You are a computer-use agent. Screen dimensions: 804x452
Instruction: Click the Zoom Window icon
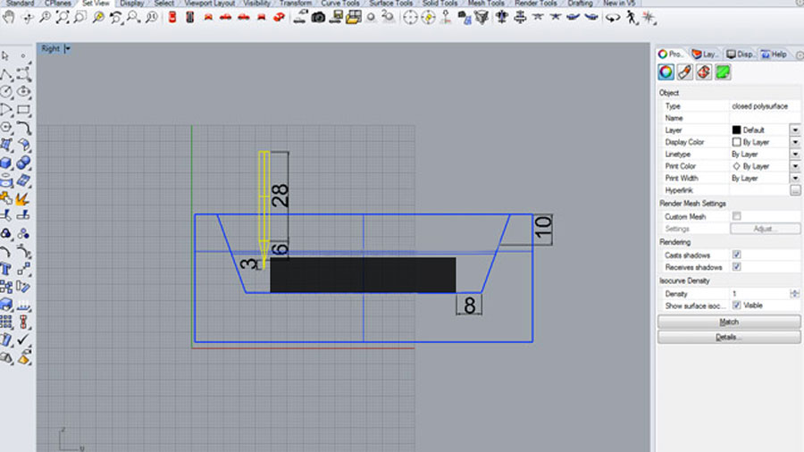click(80, 18)
